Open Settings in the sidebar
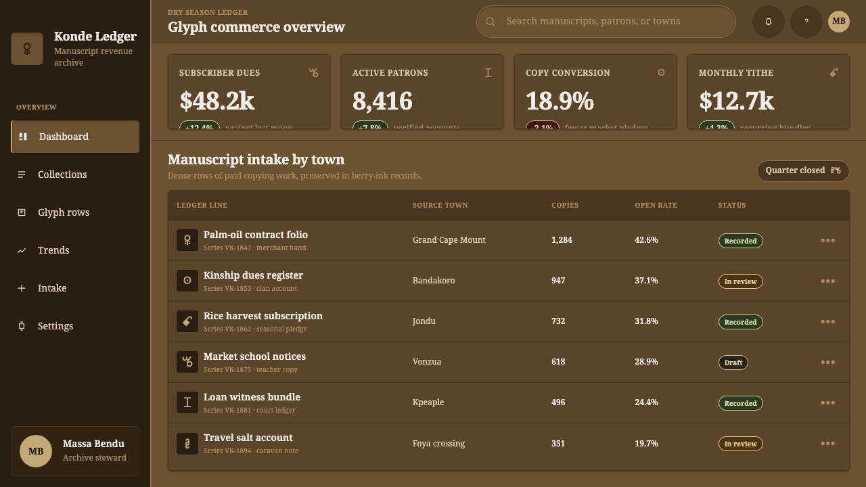The image size is (866, 487). click(75, 326)
